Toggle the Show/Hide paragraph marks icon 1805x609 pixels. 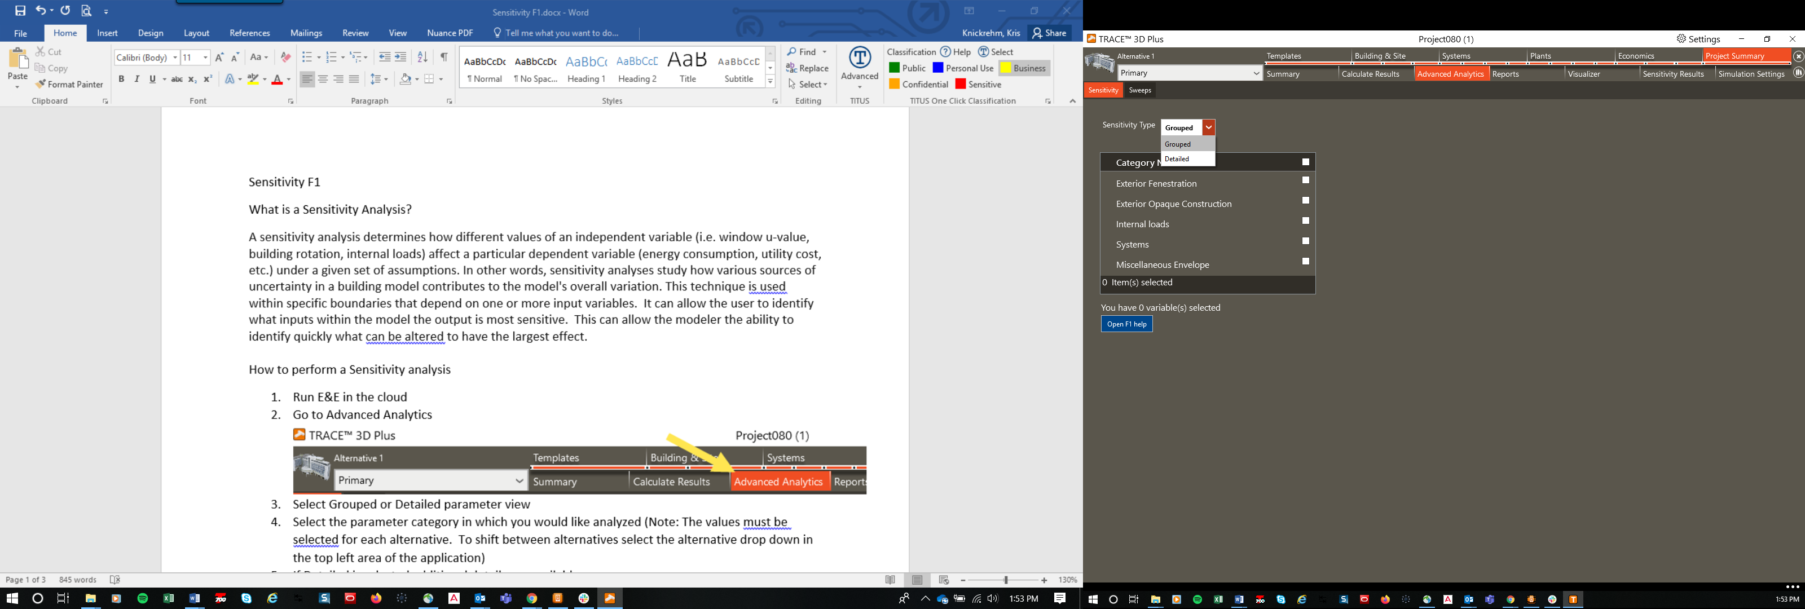pos(444,58)
